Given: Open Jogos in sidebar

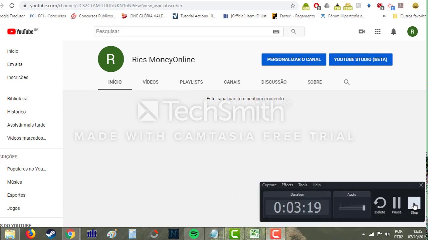Looking at the screenshot, I should pyautogui.click(x=14, y=208).
